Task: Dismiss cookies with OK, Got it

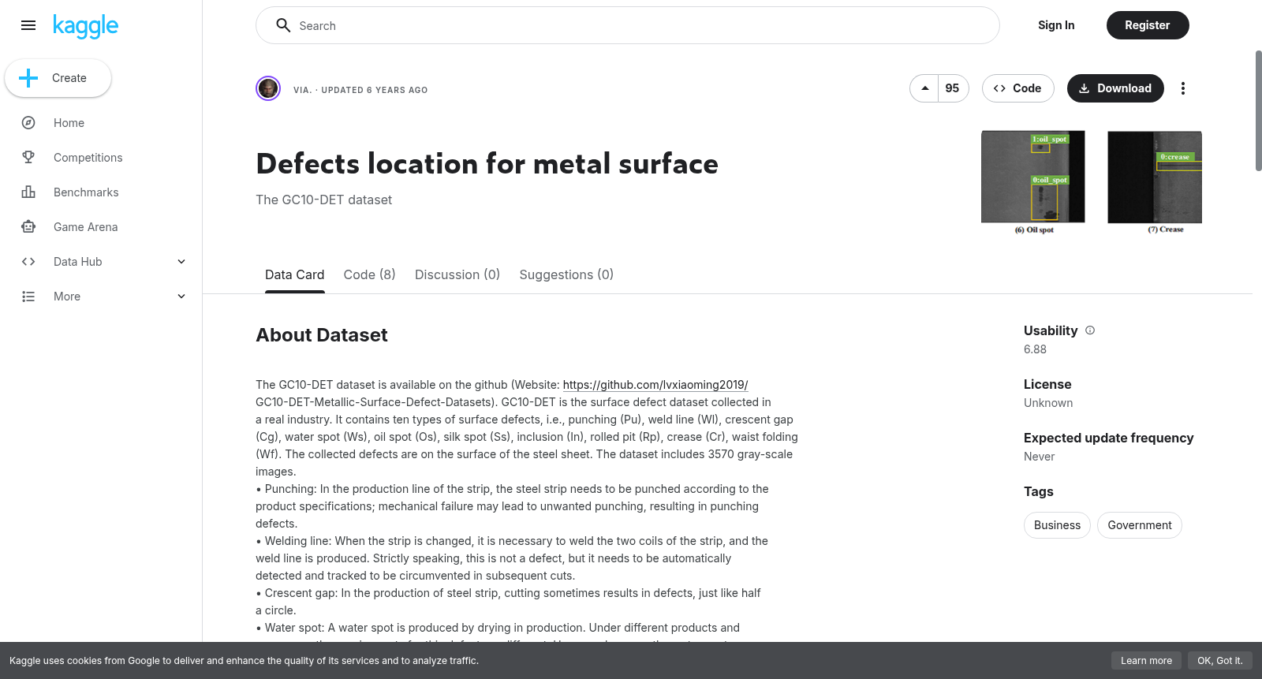Action: pyautogui.click(x=1219, y=661)
